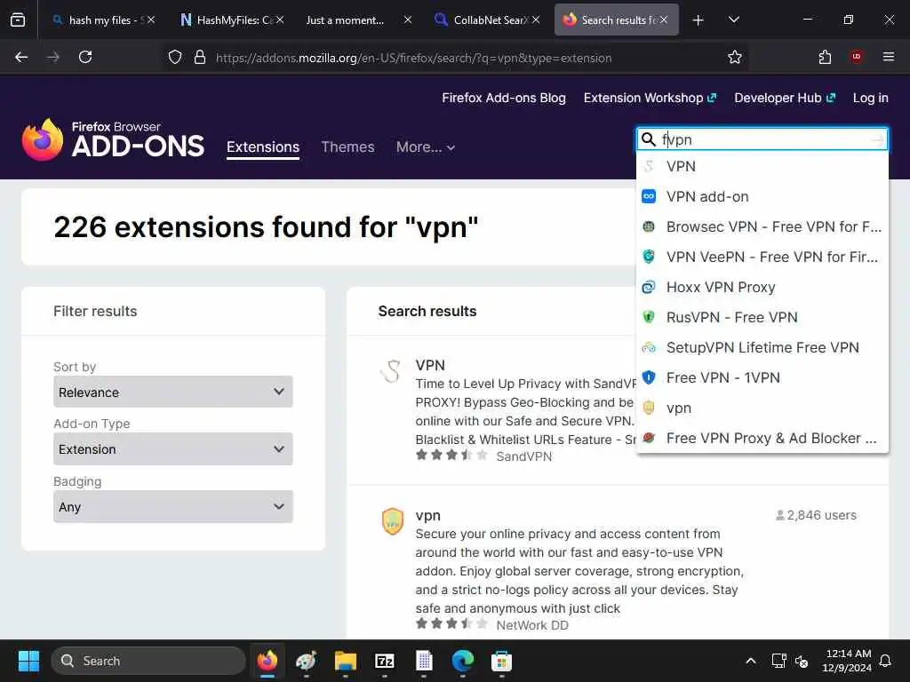
Task: Click the site security padlock icon
Action: (x=200, y=58)
